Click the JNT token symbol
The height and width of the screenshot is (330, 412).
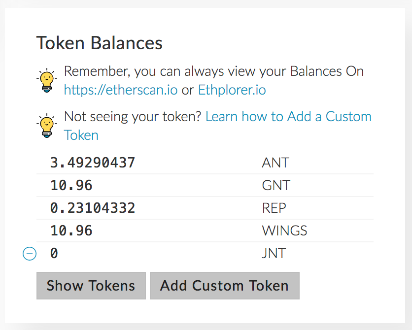click(x=274, y=254)
